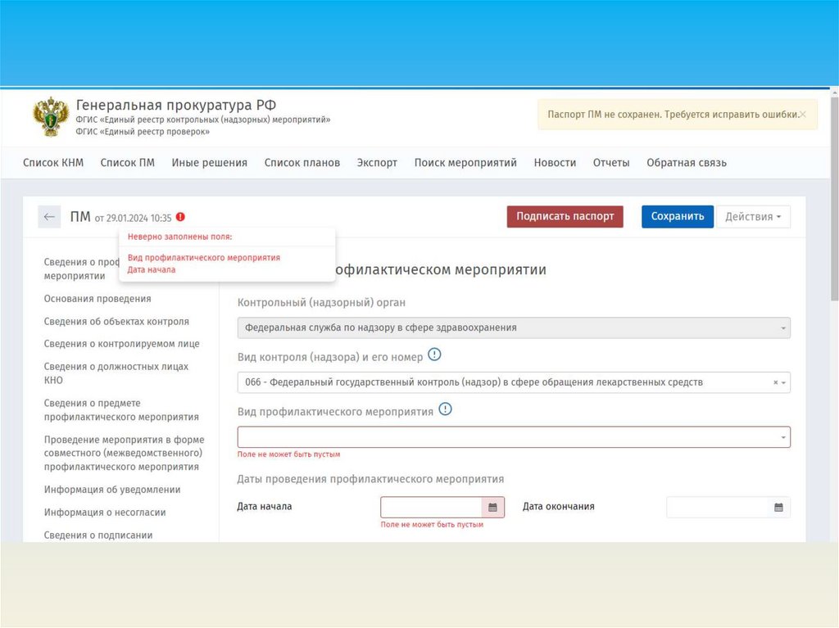
Task: Open Отчеты page
Action: 611,163
